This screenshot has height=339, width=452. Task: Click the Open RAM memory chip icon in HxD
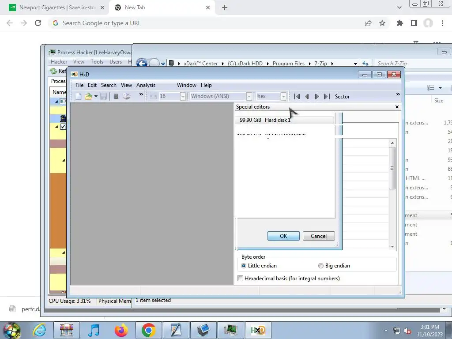(116, 96)
